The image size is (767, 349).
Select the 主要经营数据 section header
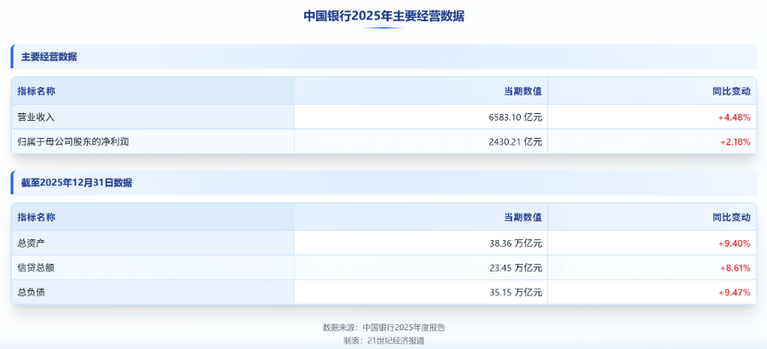(49, 57)
